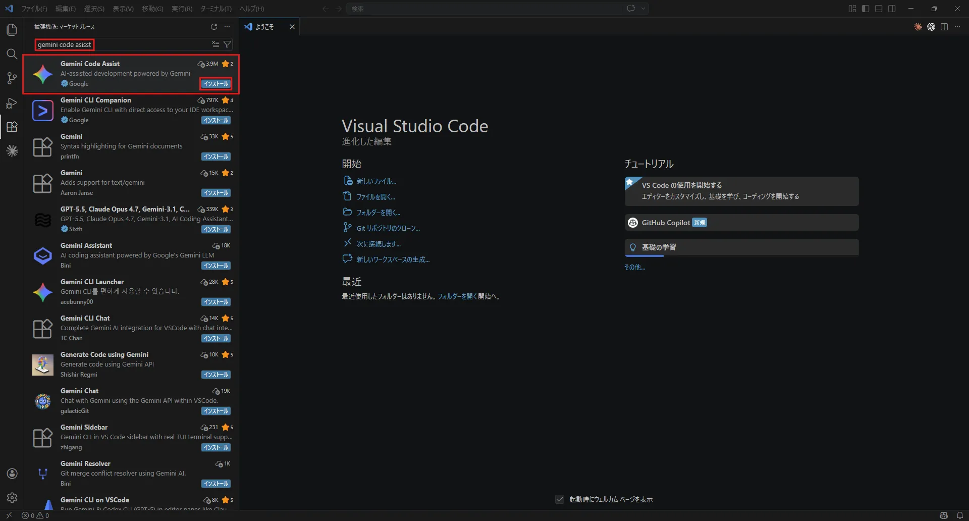Open the ターミナル(T) menu
Viewport: 969px width, 521px height.
(x=216, y=9)
